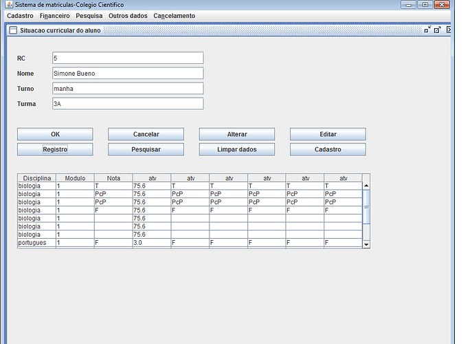
Task: Open the Pesquisa menu
Action: click(x=89, y=16)
